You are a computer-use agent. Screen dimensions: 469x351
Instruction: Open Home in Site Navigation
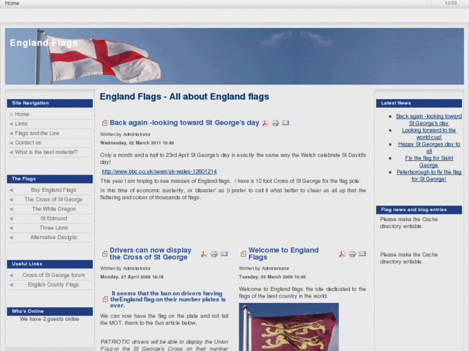[x=22, y=114]
